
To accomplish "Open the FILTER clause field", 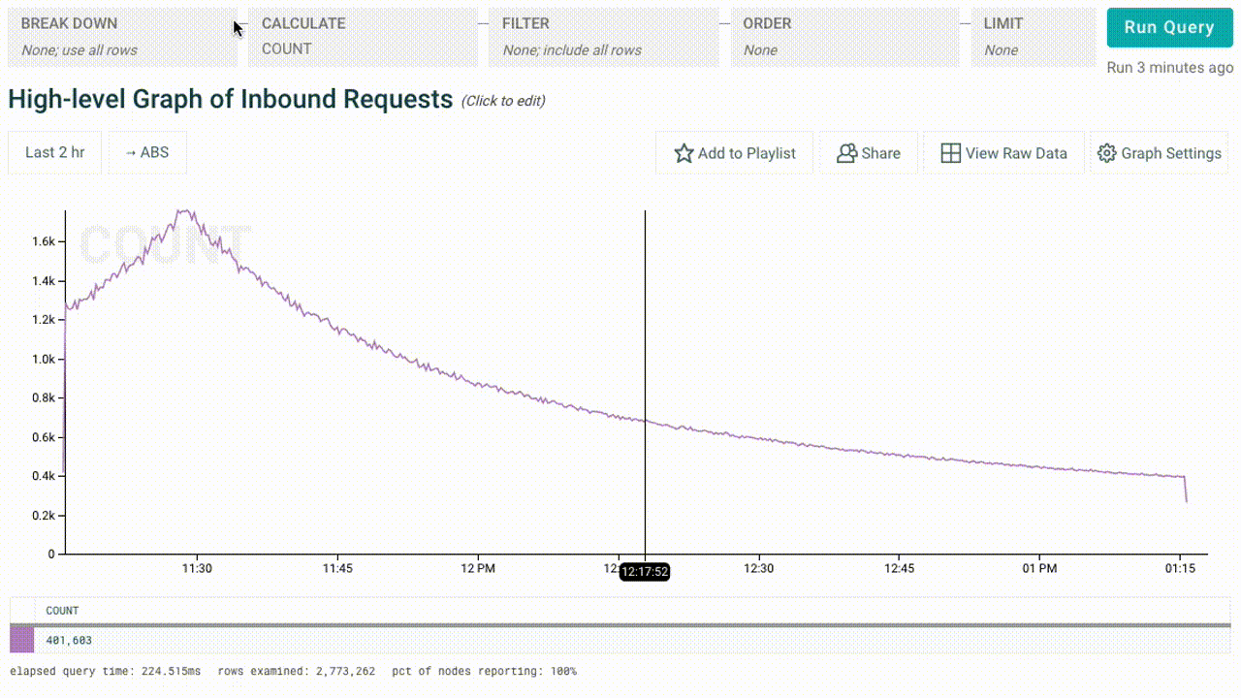I will (603, 38).
